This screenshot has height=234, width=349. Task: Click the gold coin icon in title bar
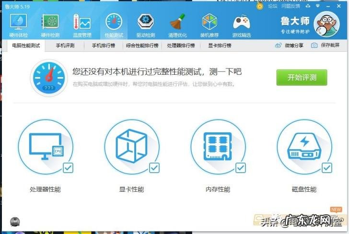[259, 6]
